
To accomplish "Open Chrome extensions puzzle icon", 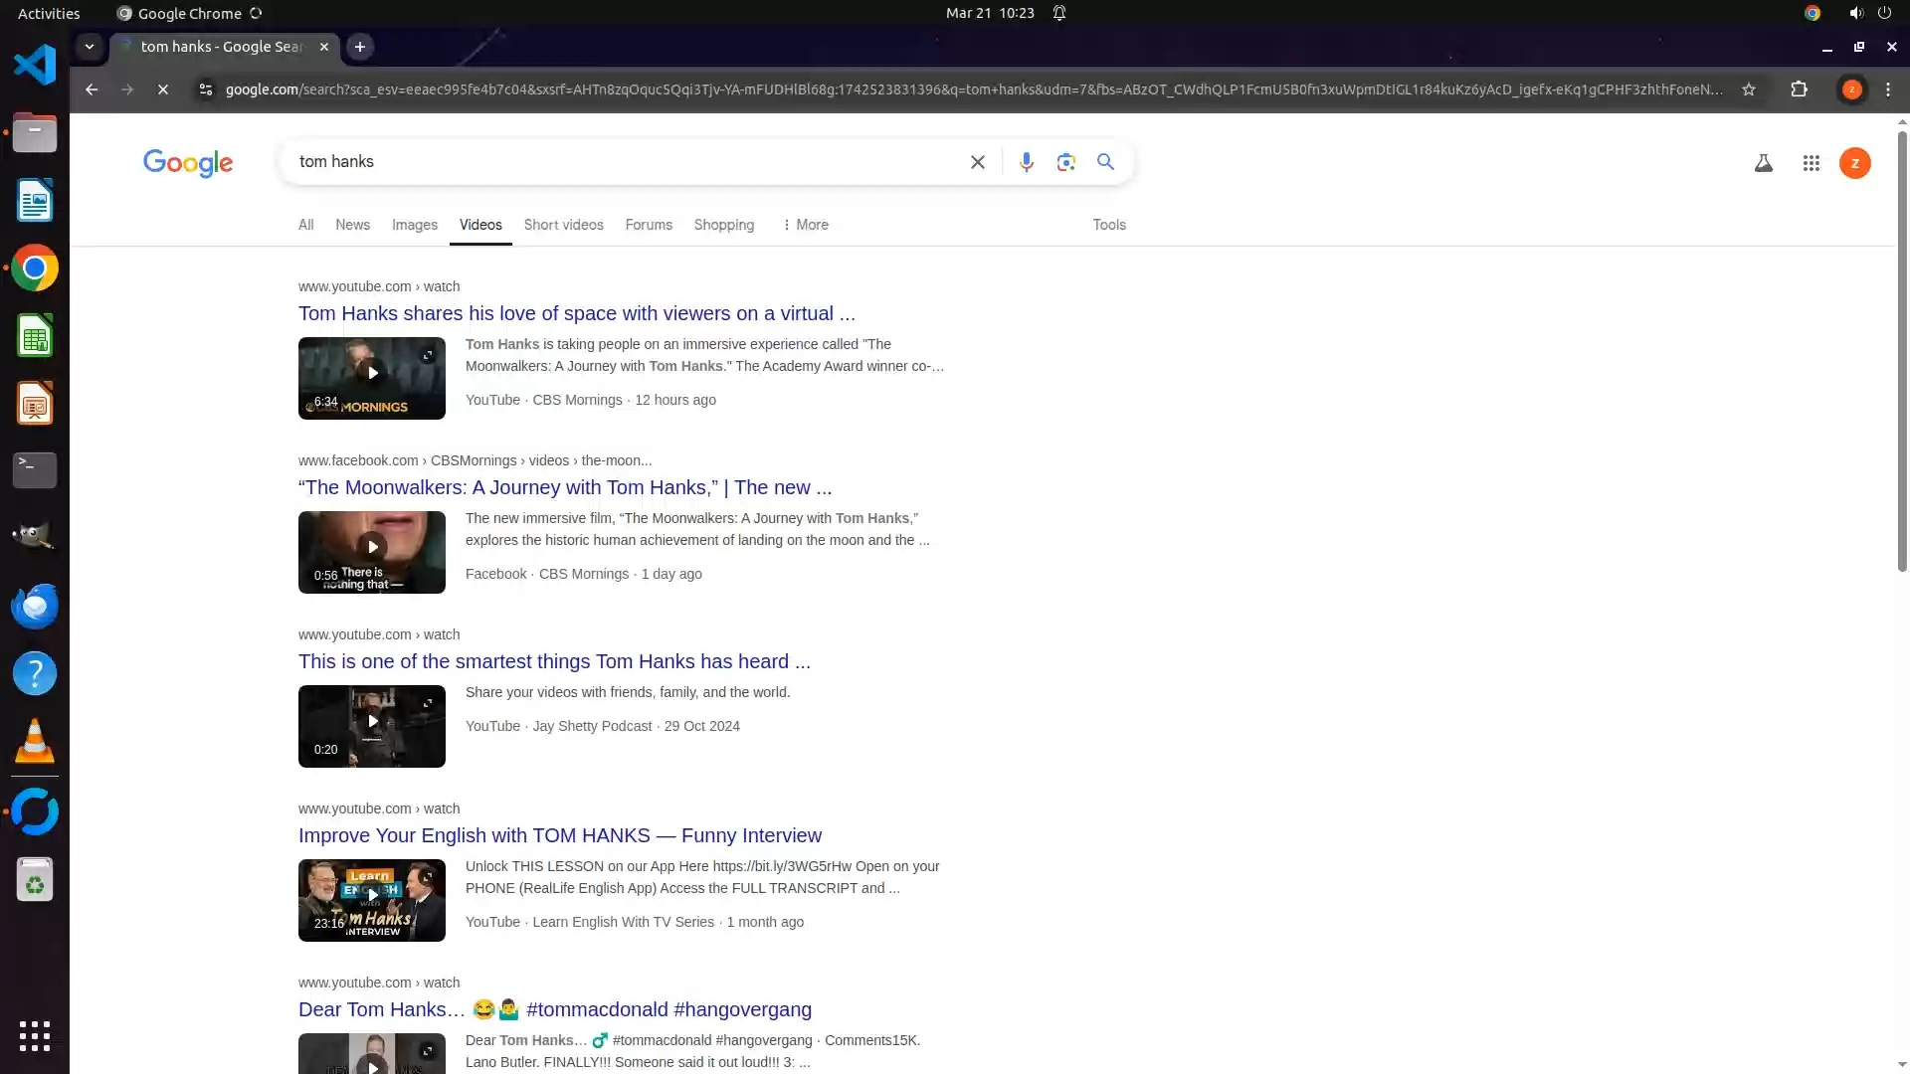I will 1799,89.
